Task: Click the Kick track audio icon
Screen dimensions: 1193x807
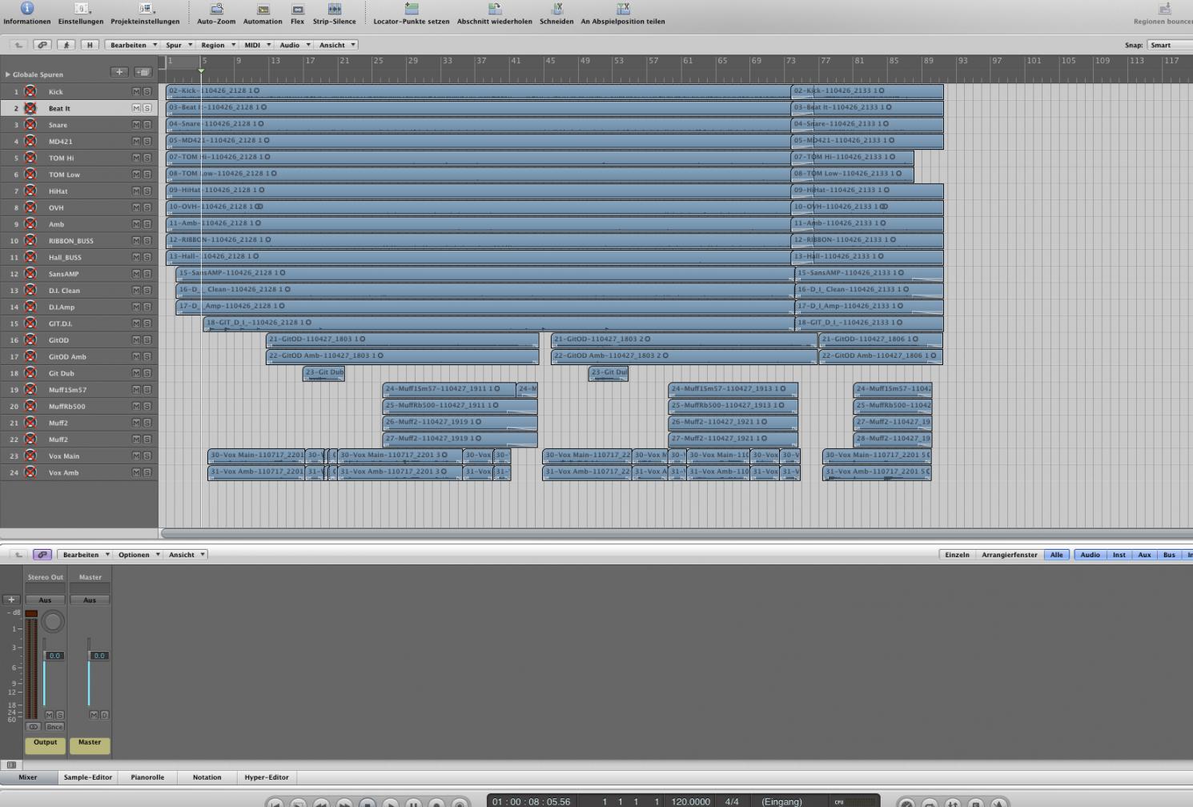Action: click(x=30, y=91)
